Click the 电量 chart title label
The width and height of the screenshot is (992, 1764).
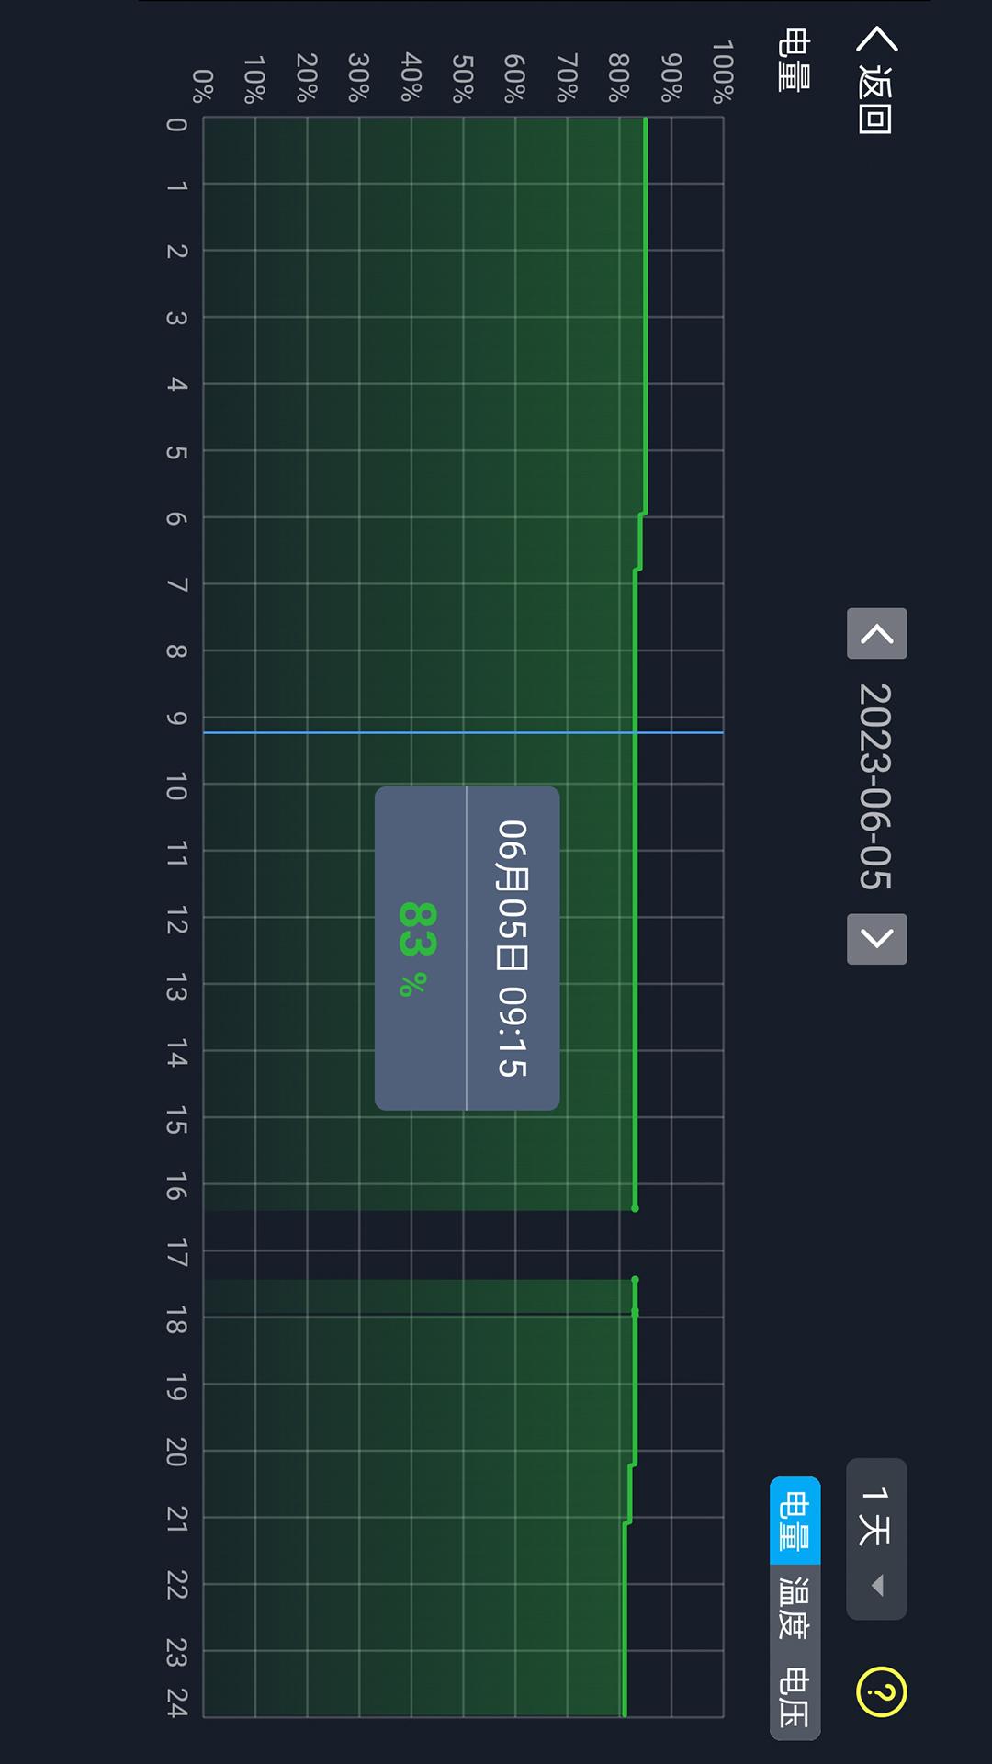click(794, 60)
